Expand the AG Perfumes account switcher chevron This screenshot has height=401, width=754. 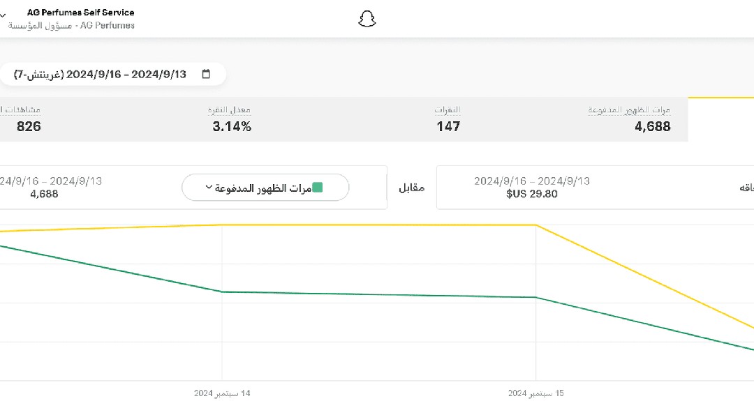(3, 15)
